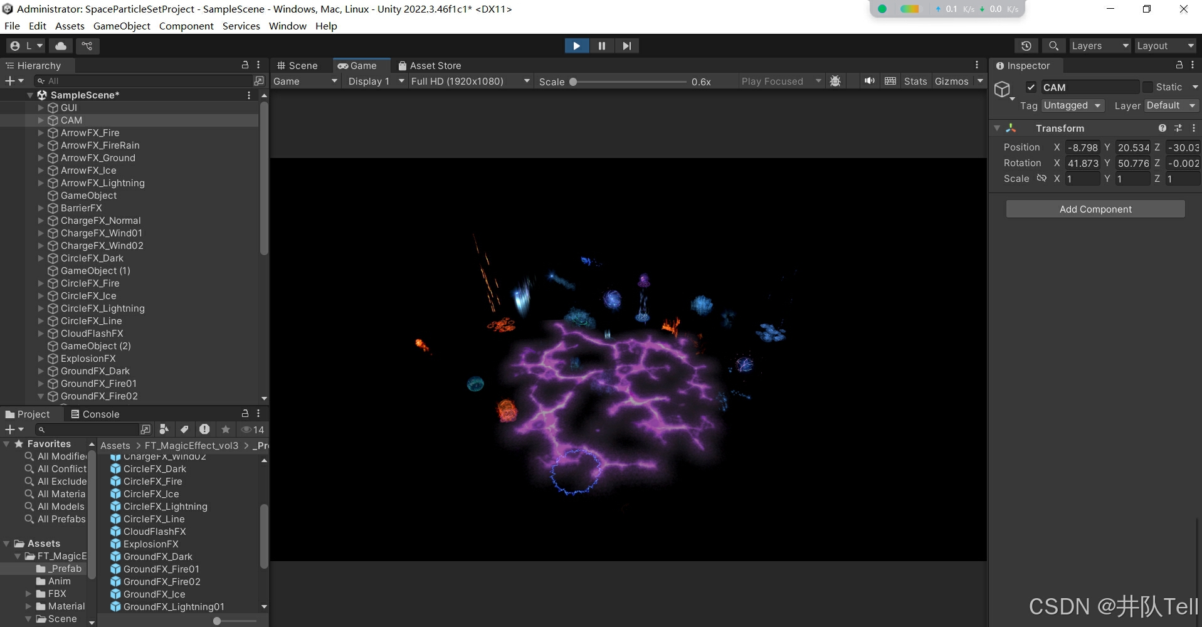Switch to the Console tab

[x=95, y=414]
